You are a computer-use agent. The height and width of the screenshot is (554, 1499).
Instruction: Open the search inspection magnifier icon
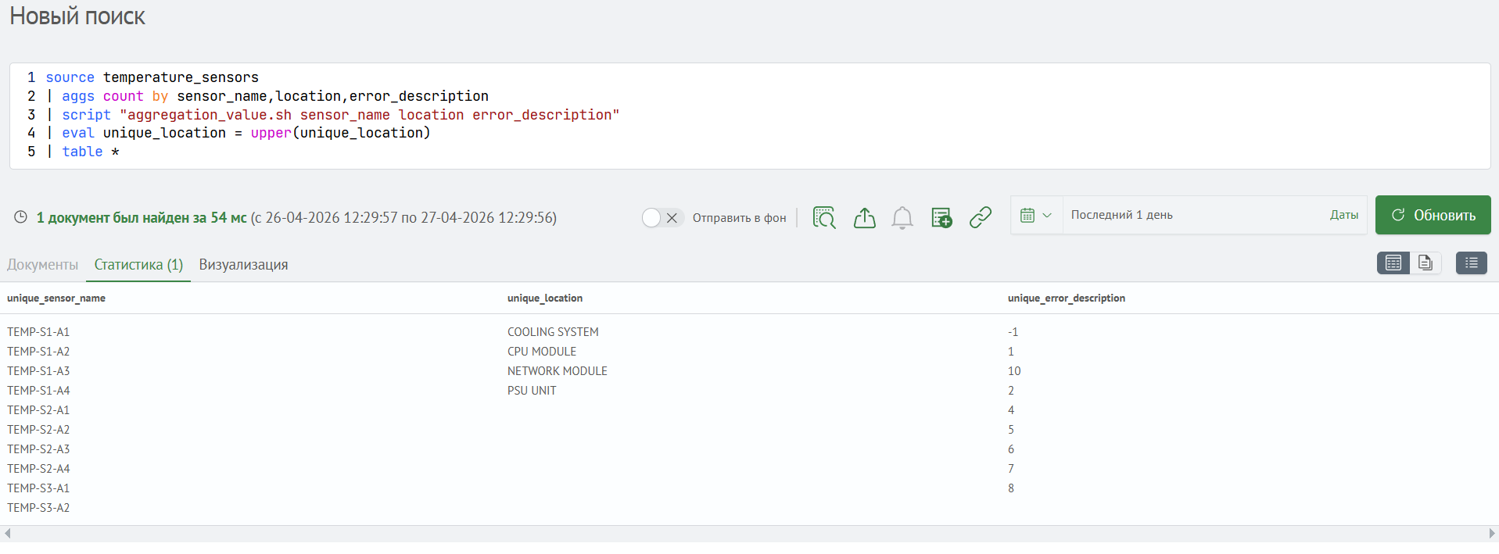pyautogui.click(x=824, y=217)
